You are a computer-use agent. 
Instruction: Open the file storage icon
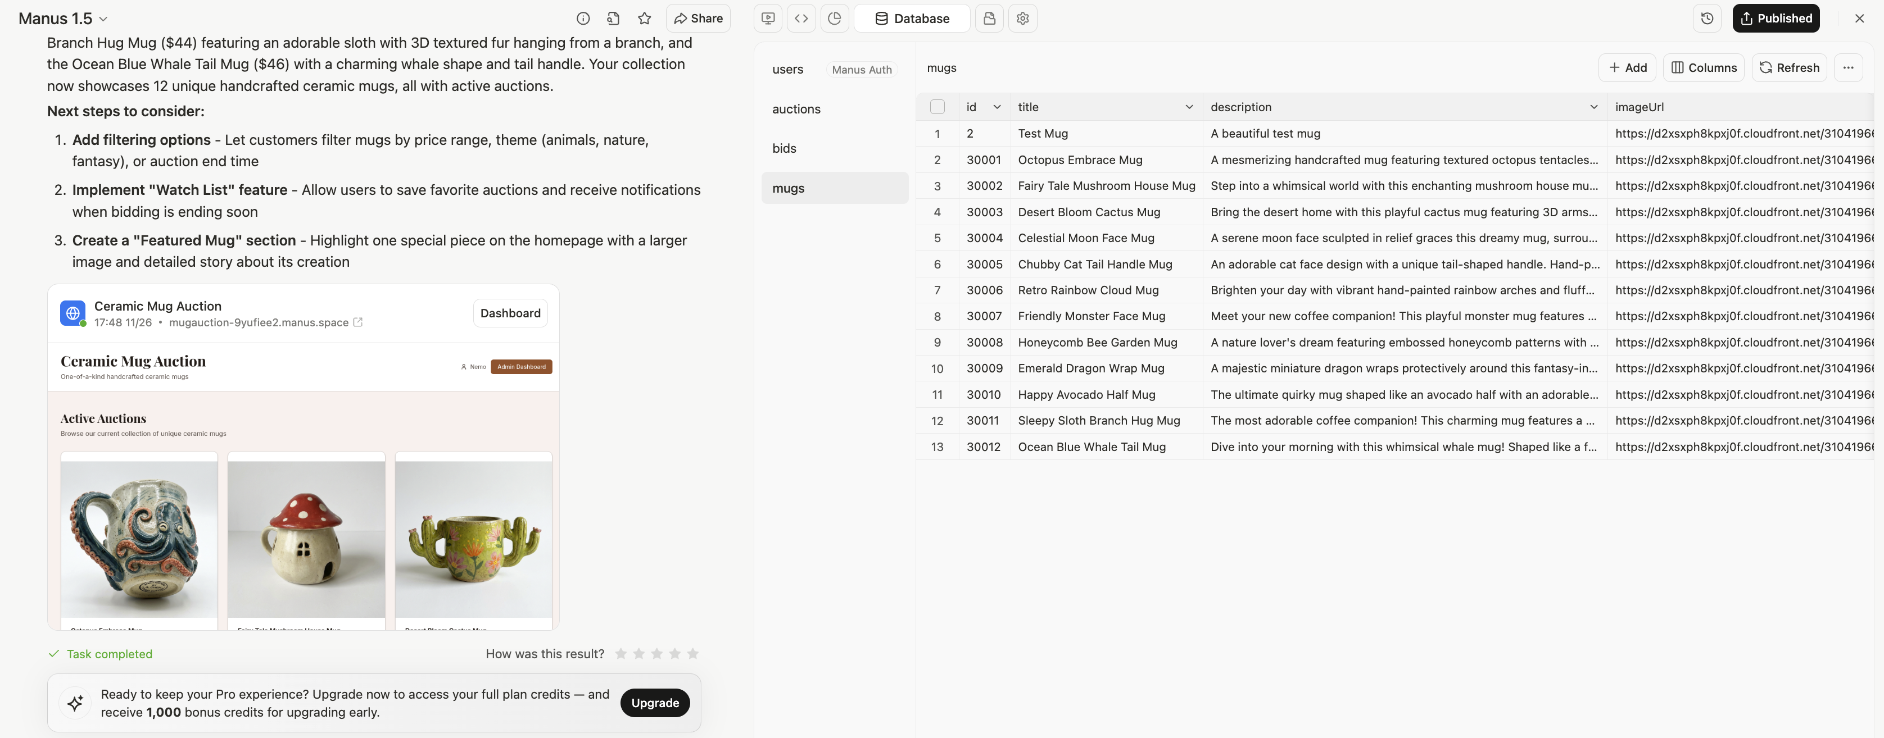[x=990, y=19]
